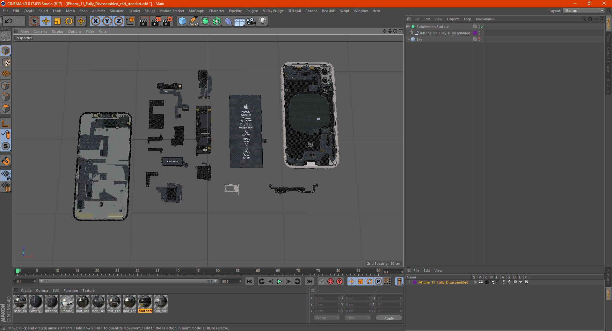Click the X position stepper arrows
The height and width of the screenshot is (331, 612).
coord(339,298)
